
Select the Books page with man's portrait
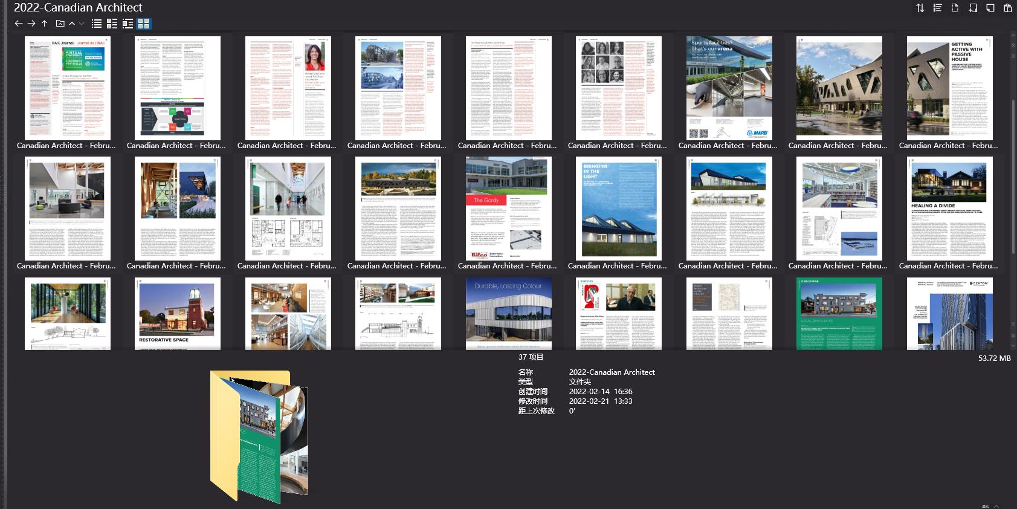[618, 314]
